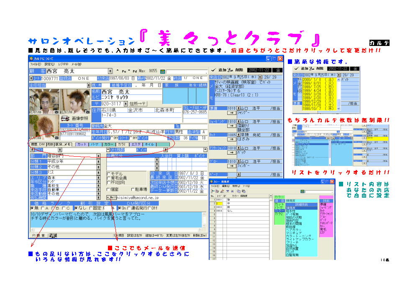The image size is (418, 295).
Task: Open the 分類1 dropdown
Action: (98, 161)
